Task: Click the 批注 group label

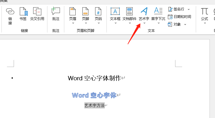Action: [x=56, y=31]
